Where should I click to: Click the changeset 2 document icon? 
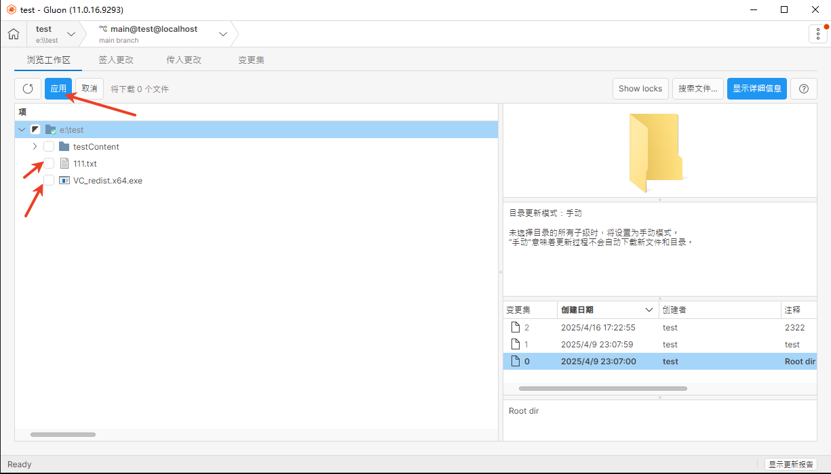[515, 328]
